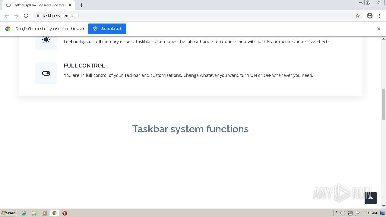Image resolution: width=386 pixels, height=217 pixels.
Task: Minimize the Chrome window
Action: click(361, 2)
